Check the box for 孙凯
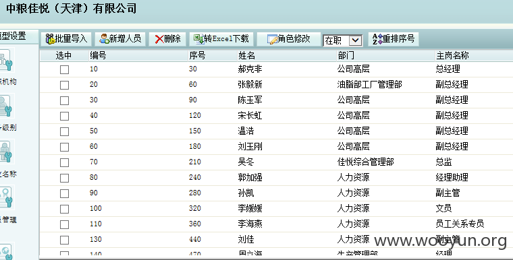 point(64,194)
